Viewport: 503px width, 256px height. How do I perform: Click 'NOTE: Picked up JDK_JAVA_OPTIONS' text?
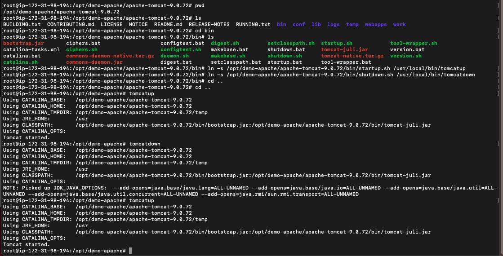coord(53,188)
